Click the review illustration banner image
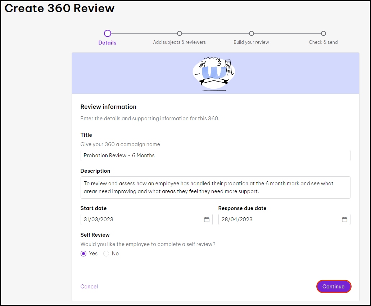Screen dimensions: 371x306 [x=214, y=73]
